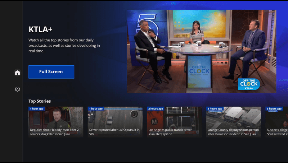
Task: Select the KTLA+ live video preview
Action: tap(202, 51)
